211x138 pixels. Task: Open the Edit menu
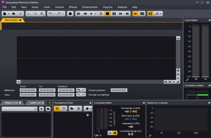[14, 7]
